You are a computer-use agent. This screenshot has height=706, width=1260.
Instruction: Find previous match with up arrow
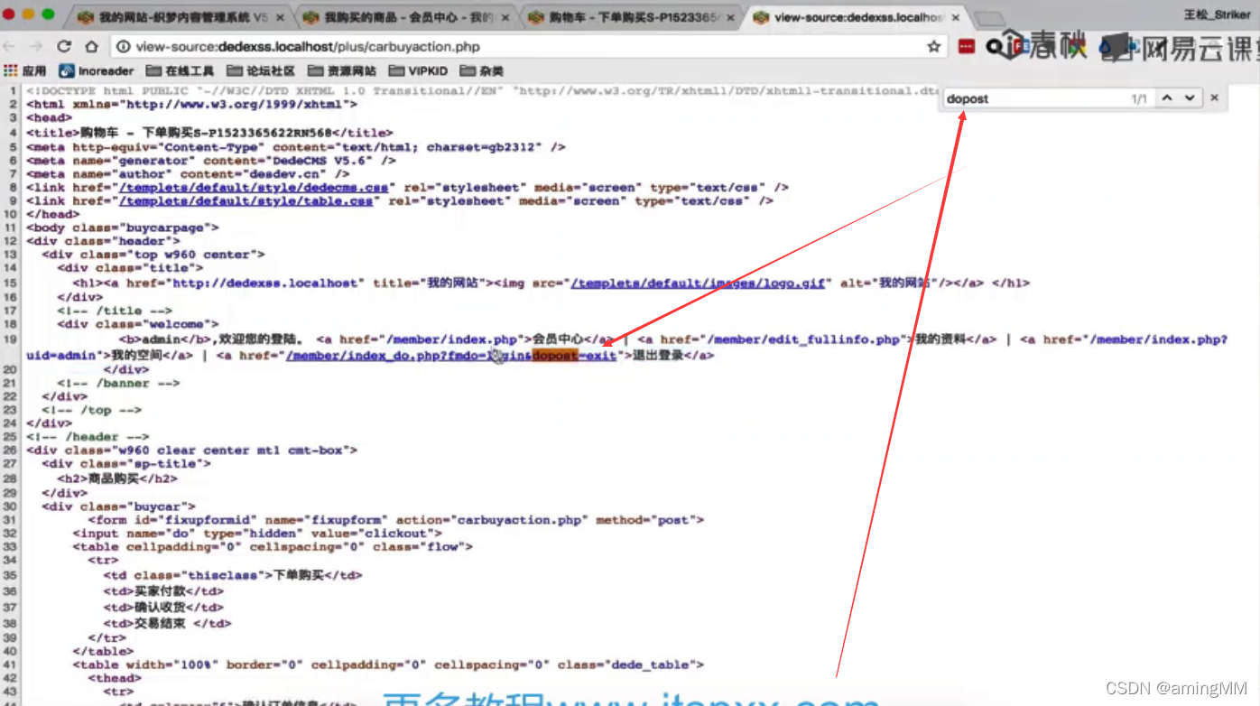[x=1167, y=98]
